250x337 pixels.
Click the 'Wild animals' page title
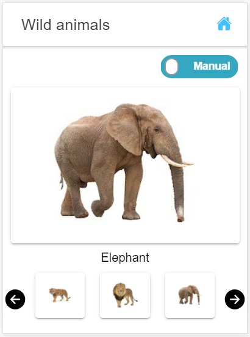click(x=66, y=24)
